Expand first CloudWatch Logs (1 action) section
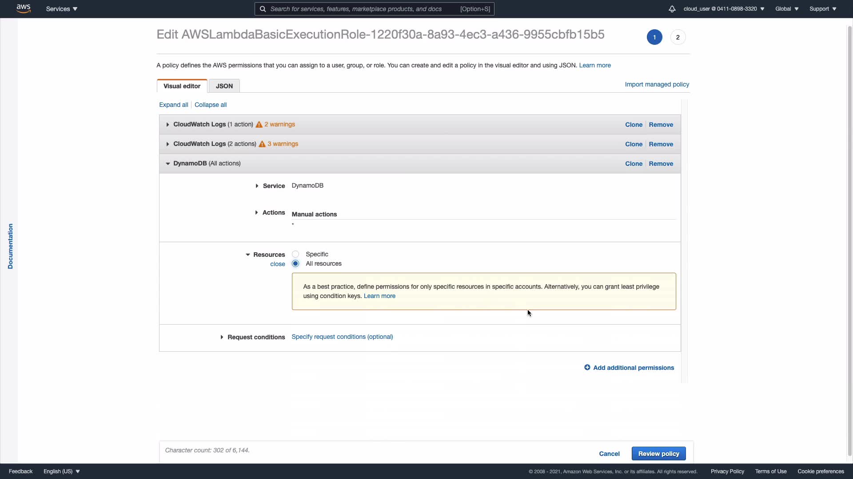This screenshot has width=853, height=479. tap(167, 125)
